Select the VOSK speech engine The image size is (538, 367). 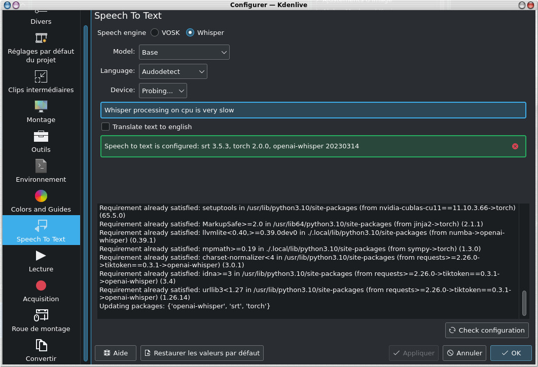pyautogui.click(x=165, y=32)
